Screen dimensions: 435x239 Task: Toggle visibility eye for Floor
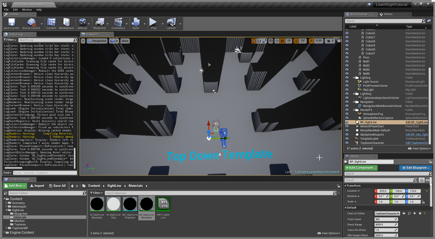(347, 58)
